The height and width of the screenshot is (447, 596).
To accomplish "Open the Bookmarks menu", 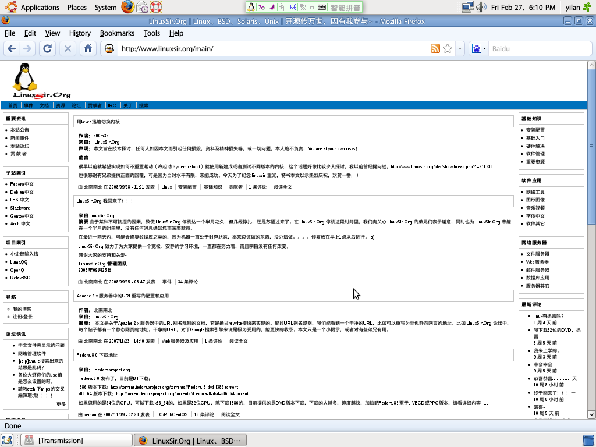I will tap(117, 33).
